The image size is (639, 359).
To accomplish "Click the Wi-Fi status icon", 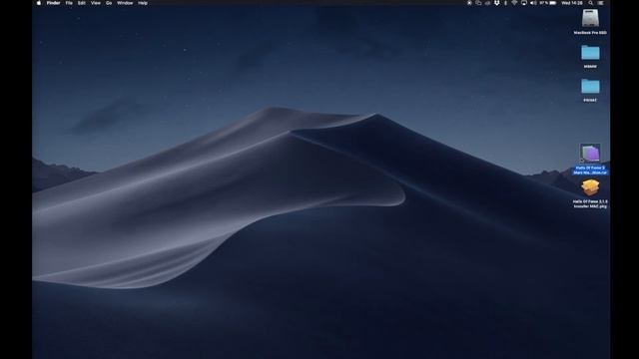I will (x=514, y=3).
